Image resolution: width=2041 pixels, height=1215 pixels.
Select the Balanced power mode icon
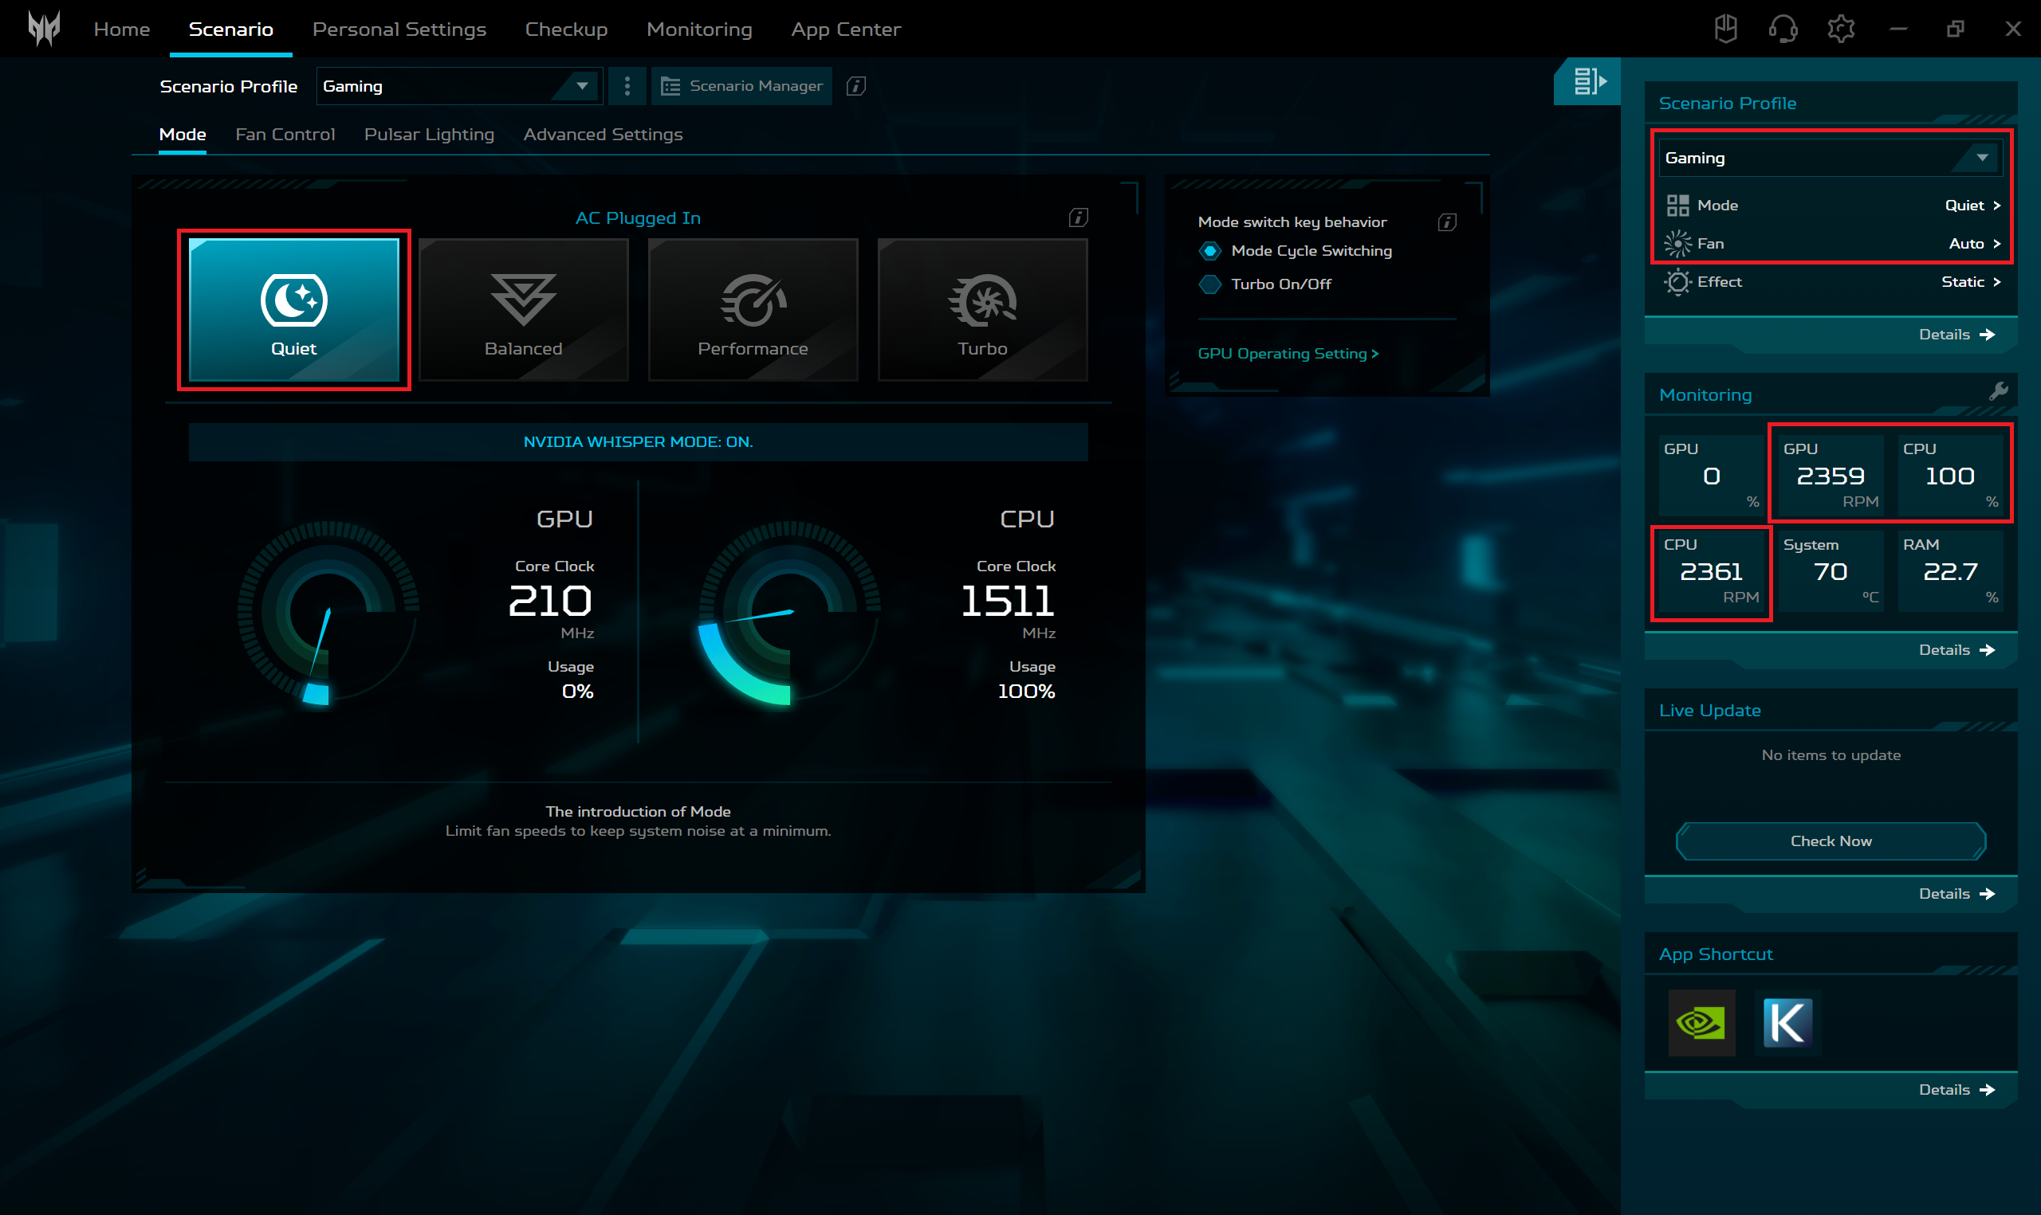[x=523, y=300]
